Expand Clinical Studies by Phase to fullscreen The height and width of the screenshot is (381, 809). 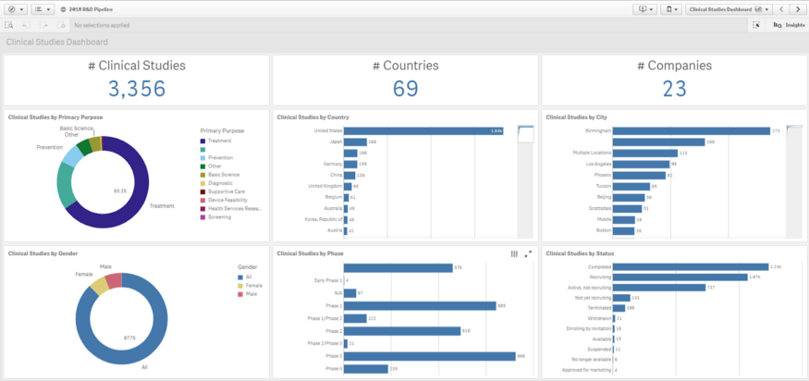[x=528, y=254]
